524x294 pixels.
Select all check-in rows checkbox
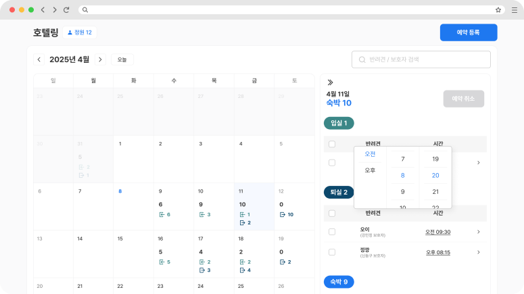click(332, 144)
